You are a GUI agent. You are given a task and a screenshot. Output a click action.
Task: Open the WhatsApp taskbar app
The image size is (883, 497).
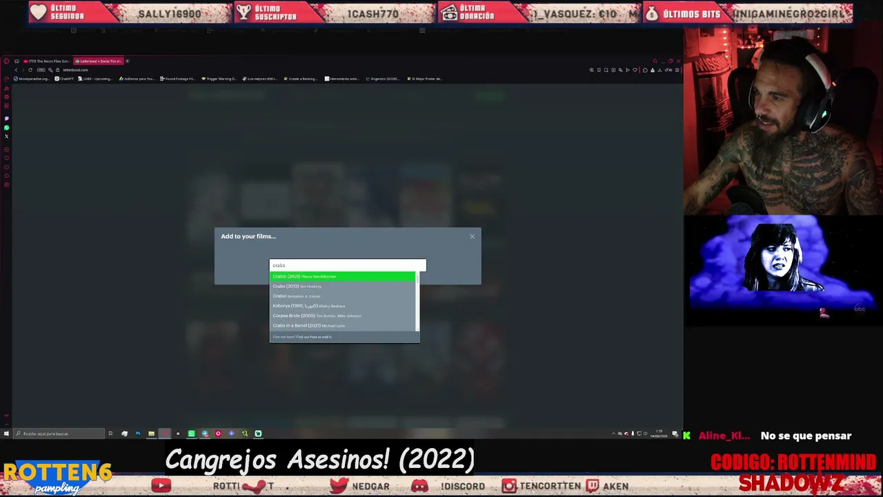point(191,433)
